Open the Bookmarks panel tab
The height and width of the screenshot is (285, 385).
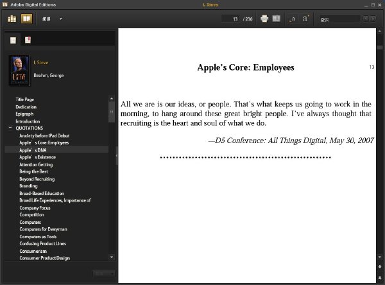click(x=28, y=40)
